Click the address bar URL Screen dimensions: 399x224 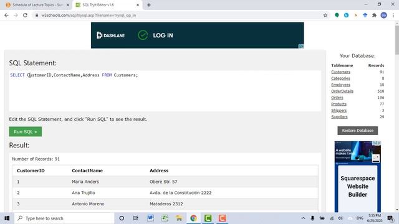click(x=89, y=15)
